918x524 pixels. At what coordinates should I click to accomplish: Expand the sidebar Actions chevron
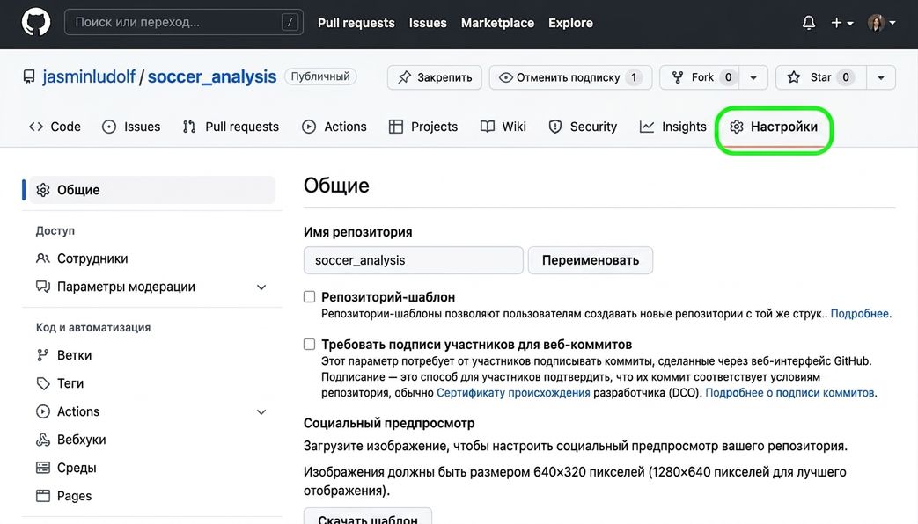tap(261, 411)
